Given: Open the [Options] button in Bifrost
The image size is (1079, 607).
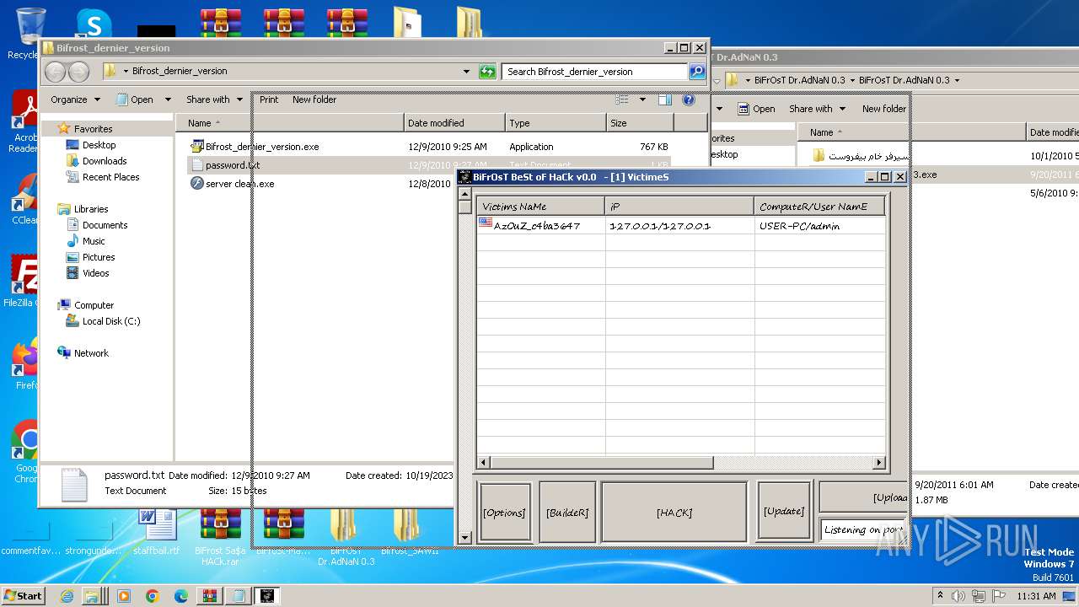Looking at the screenshot, I should pyautogui.click(x=505, y=512).
